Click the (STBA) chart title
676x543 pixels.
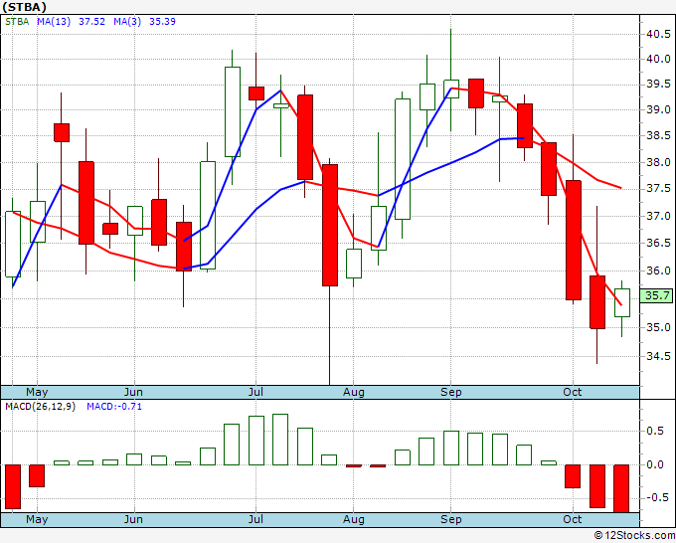pyautogui.click(x=24, y=7)
